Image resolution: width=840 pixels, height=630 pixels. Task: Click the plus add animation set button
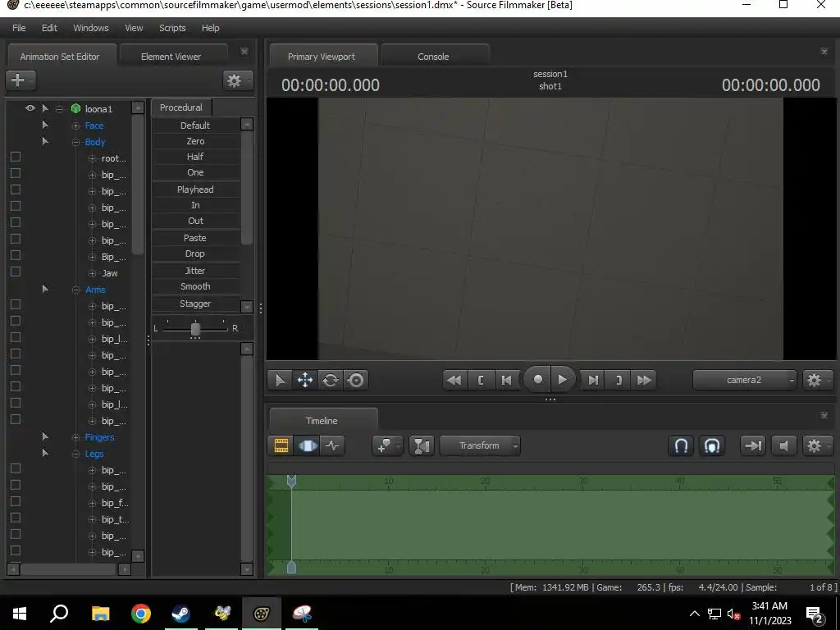pos(21,80)
